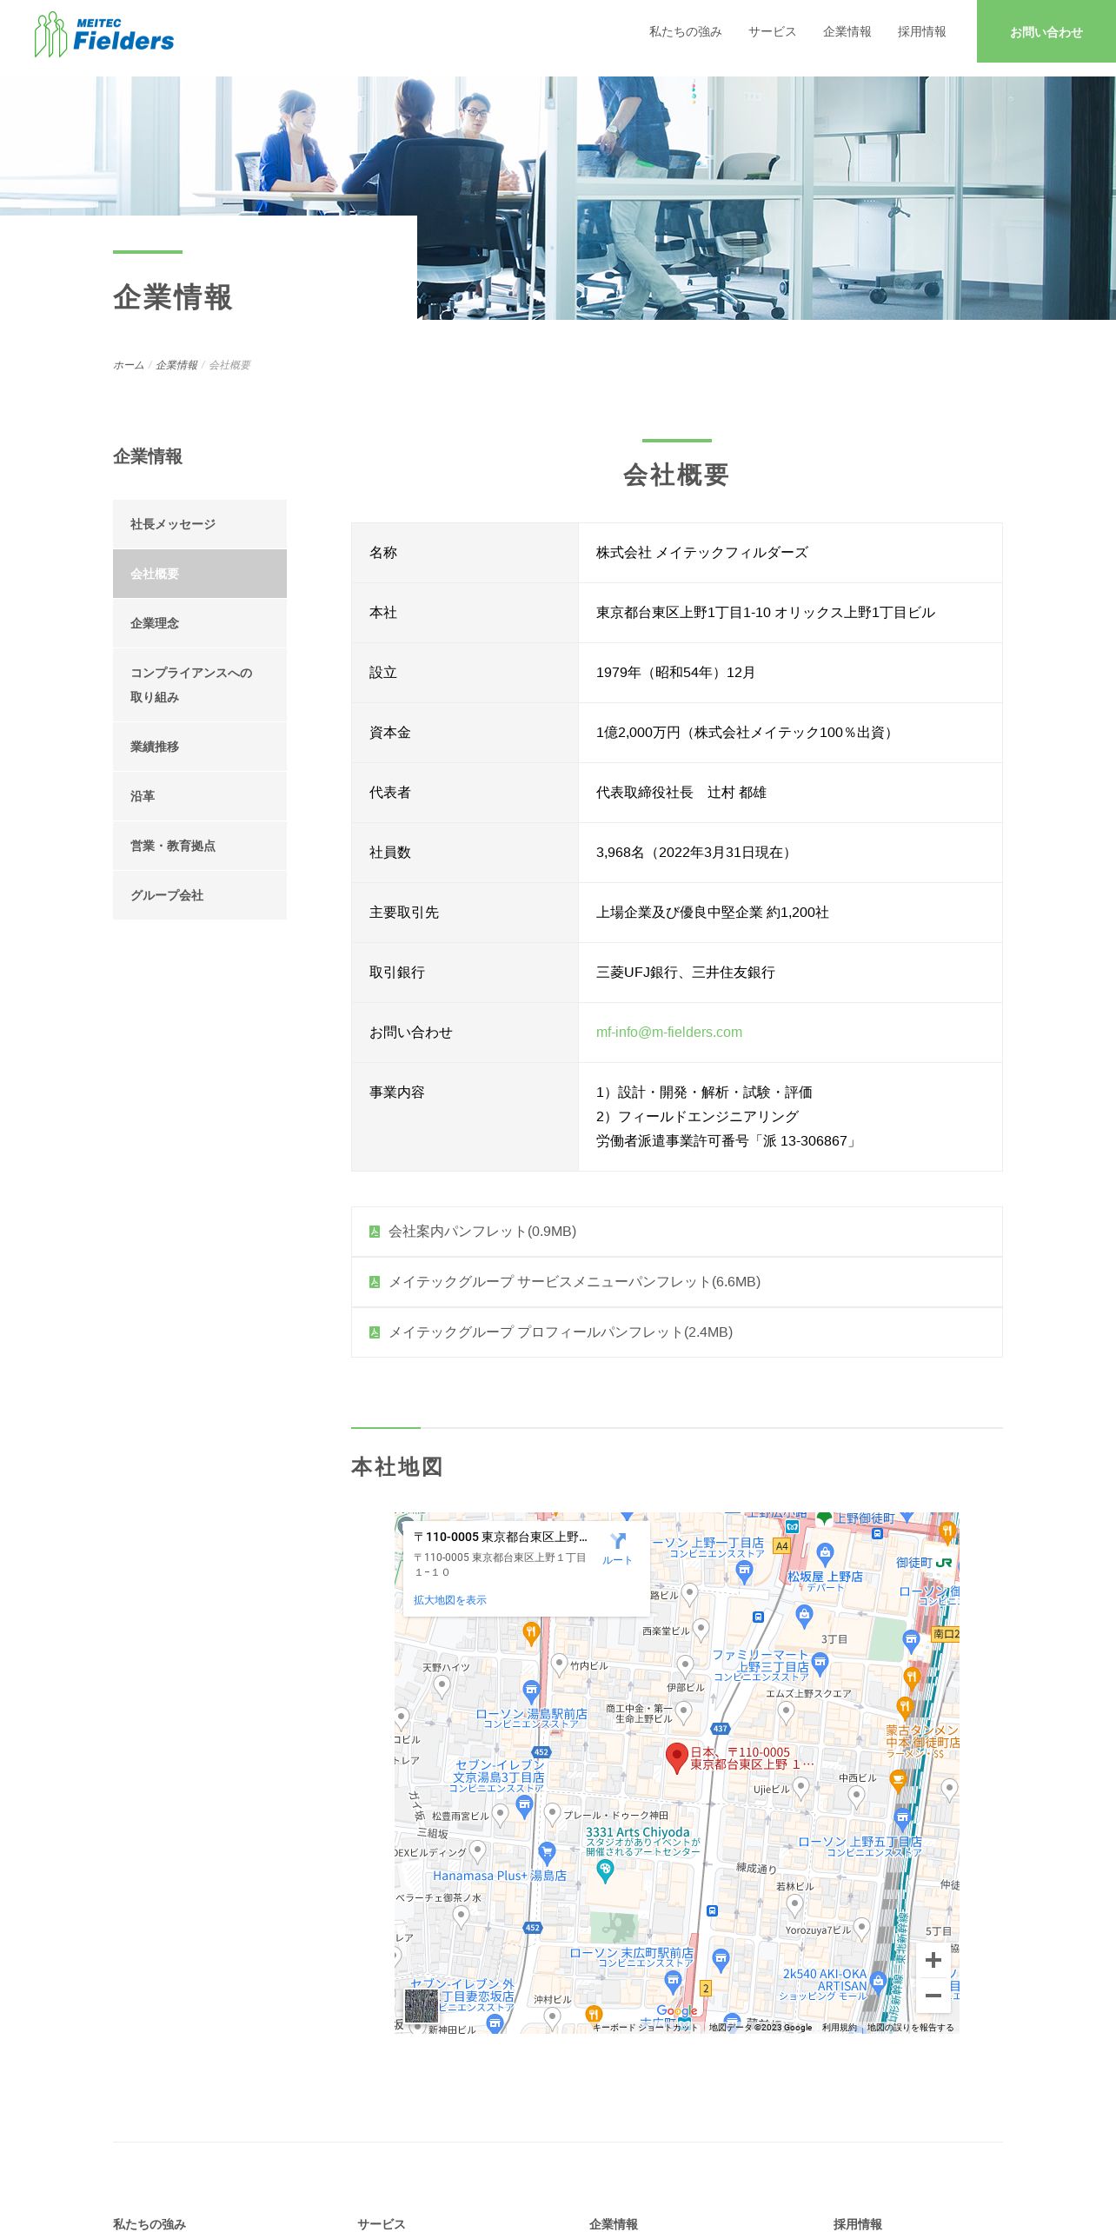Click 2k540 AKI-OKA ARTISAN marker
1116x2232 pixels.
(878, 1983)
